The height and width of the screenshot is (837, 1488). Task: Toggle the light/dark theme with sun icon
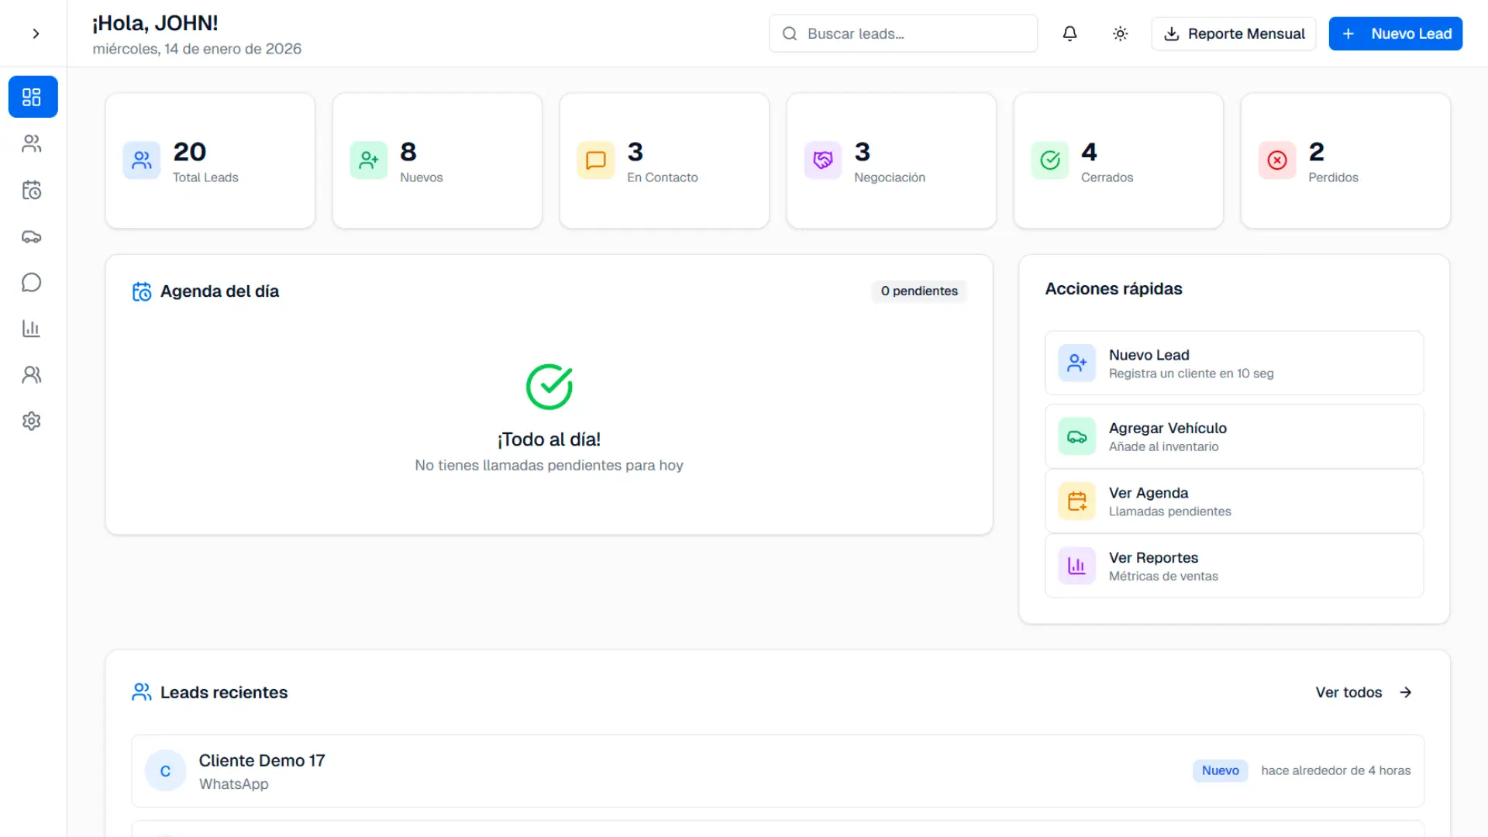tap(1120, 33)
